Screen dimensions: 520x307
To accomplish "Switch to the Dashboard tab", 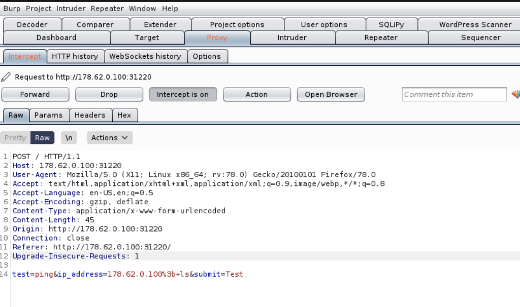I will [56, 37].
